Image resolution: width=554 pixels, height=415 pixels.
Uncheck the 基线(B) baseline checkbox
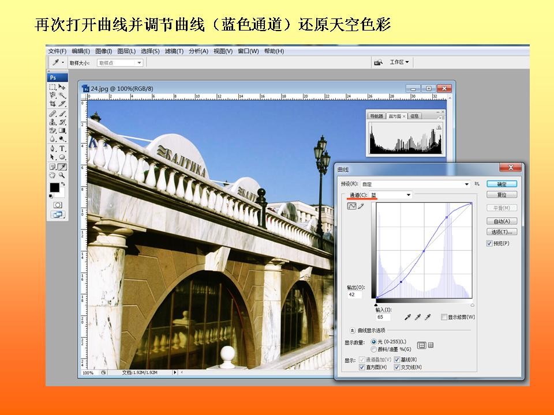click(397, 360)
